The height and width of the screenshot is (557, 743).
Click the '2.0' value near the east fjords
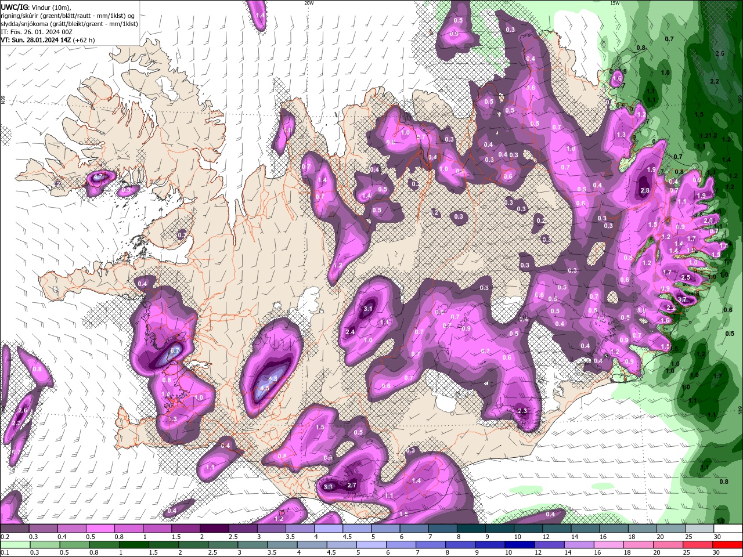click(708, 220)
